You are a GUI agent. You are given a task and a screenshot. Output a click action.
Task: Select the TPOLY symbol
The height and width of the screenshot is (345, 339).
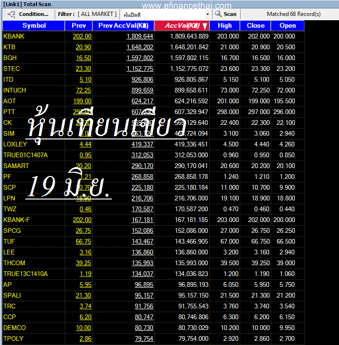(13, 338)
